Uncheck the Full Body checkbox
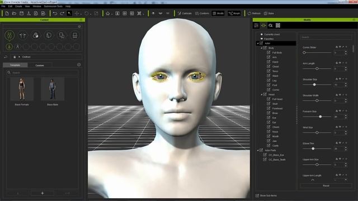358x201 pixels. click(268, 52)
